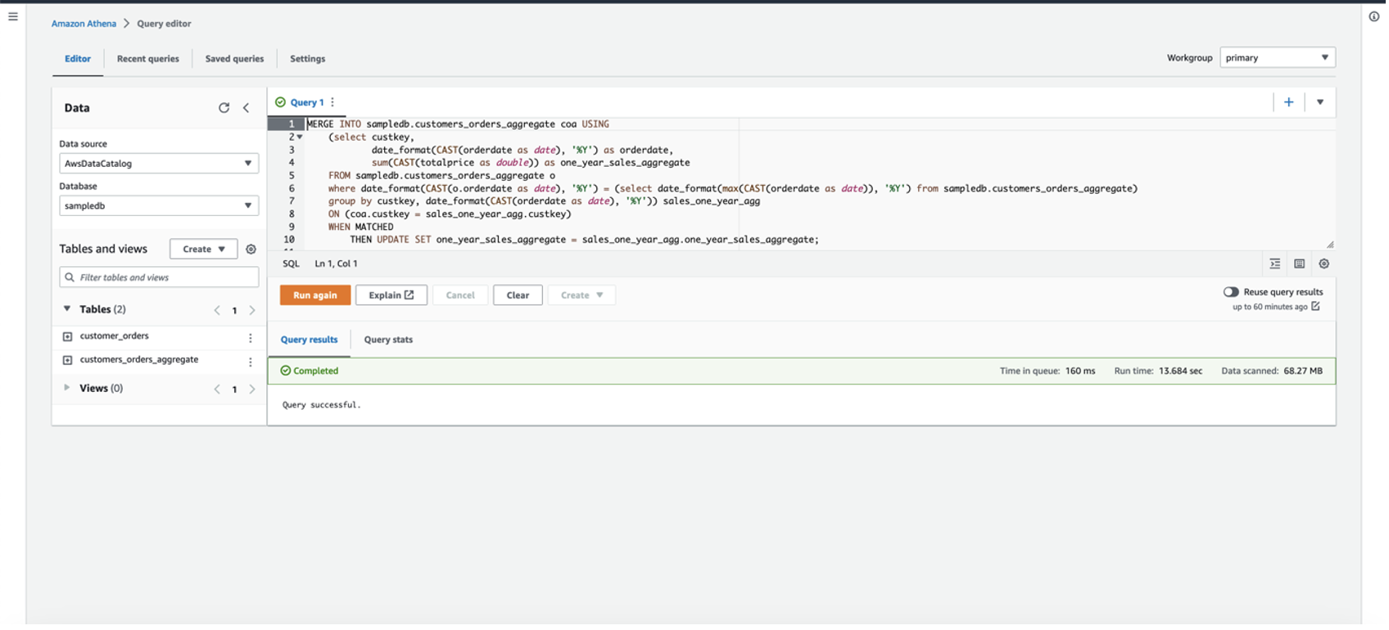The image size is (1389, 630).
Task: Focus the Filter tables and views field
Action: point(159,277)
